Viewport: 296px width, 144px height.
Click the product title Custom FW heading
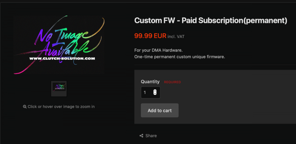pyautogui.click(x=157, y=21)
